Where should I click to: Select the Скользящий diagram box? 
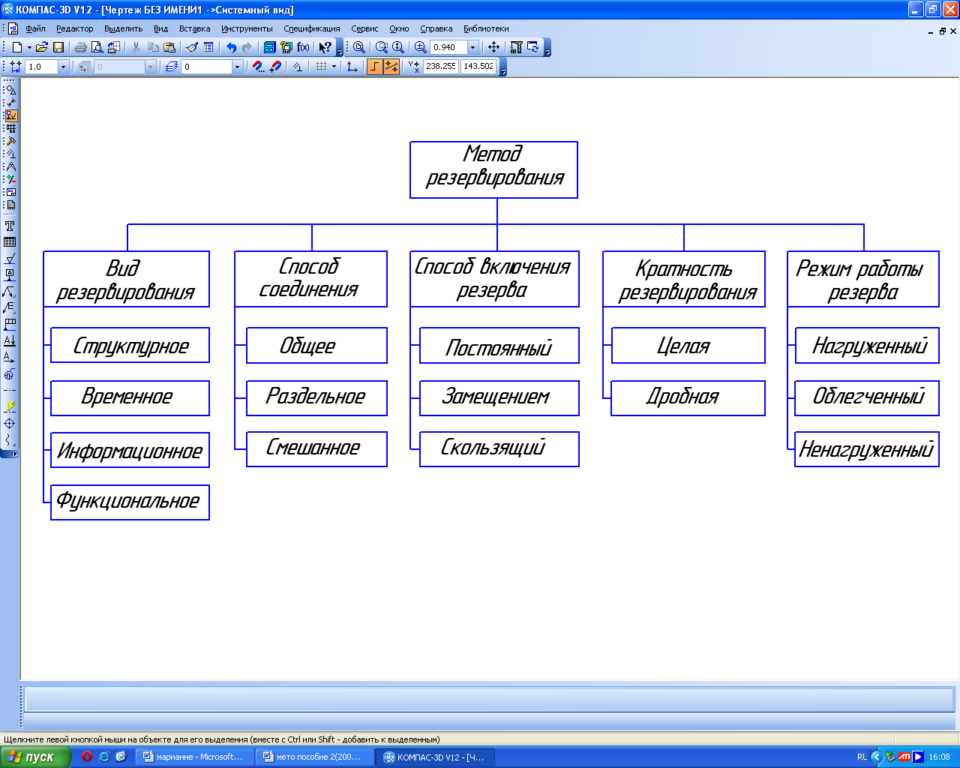tap(499, 448)
